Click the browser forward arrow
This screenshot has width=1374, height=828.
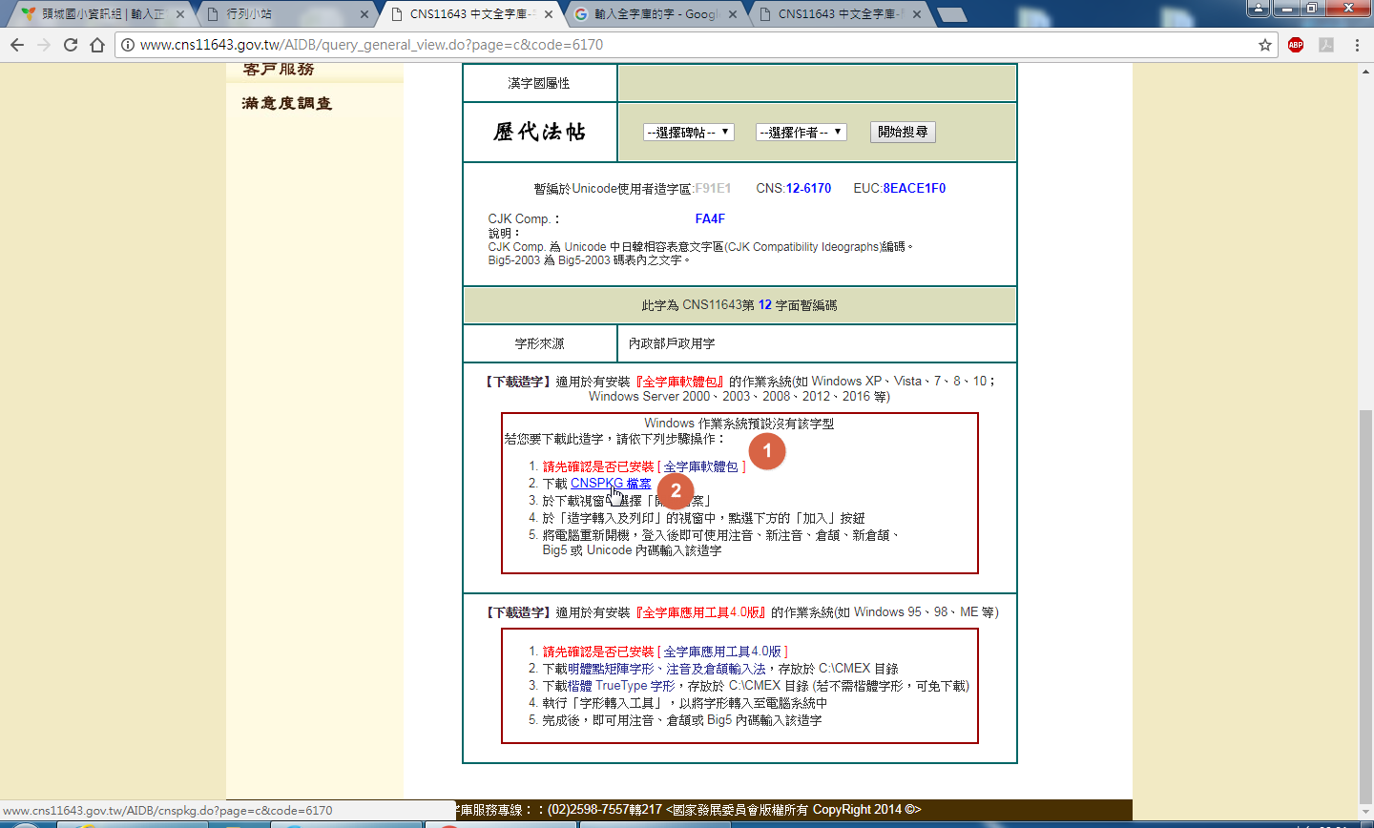tap(44, 45)
